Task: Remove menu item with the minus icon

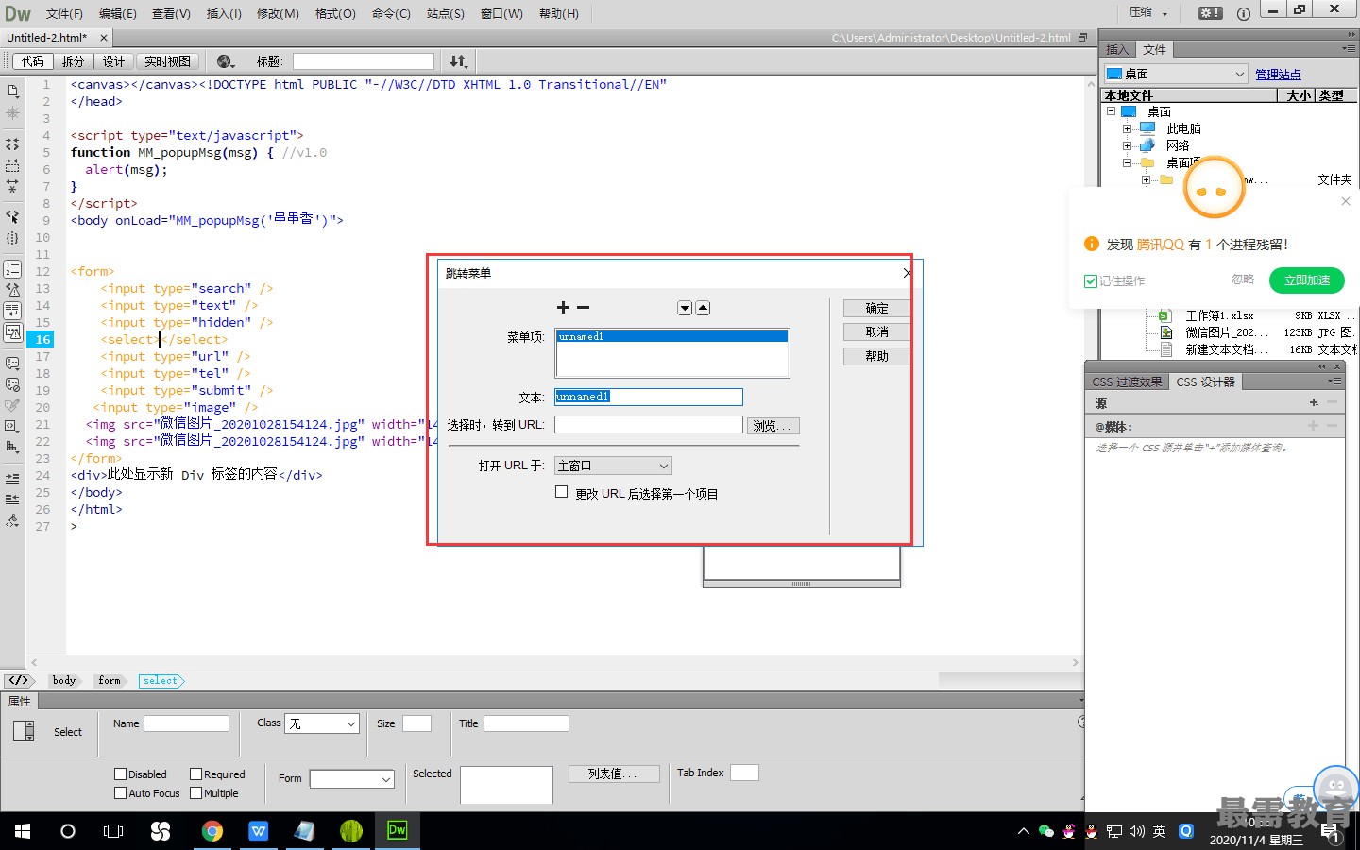Action: (x=584, y=308)
